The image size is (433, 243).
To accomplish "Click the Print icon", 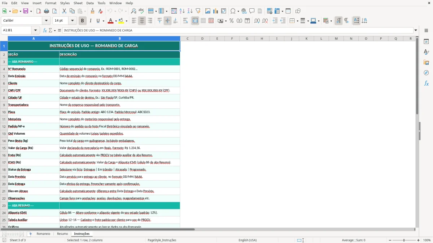I will click(47, 11).
